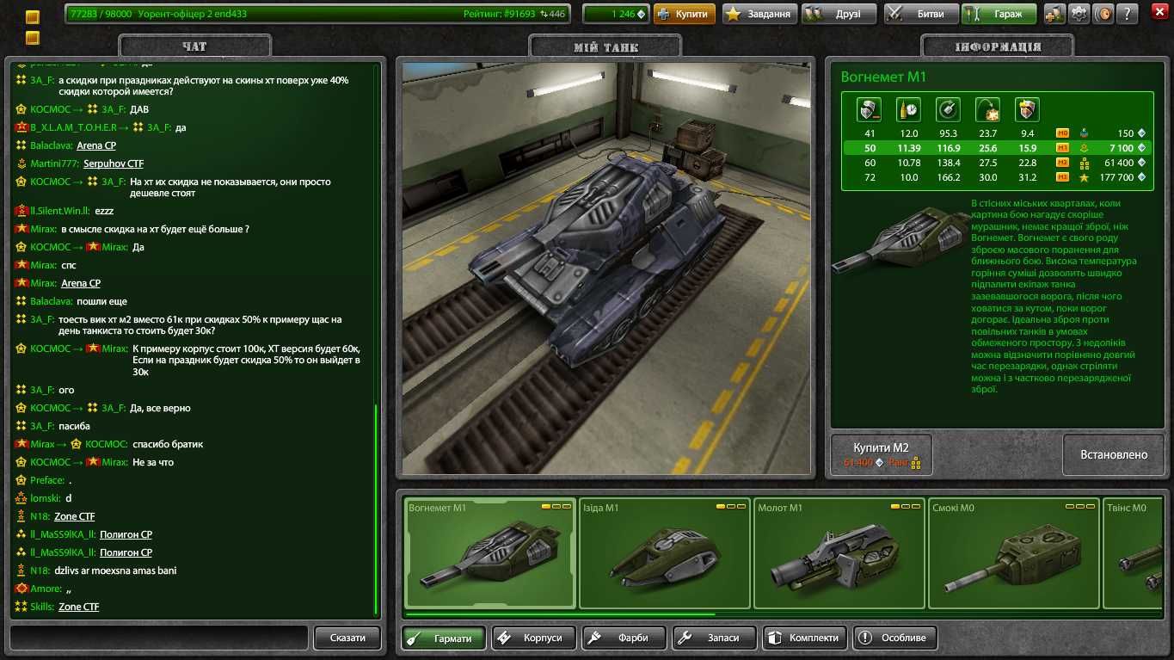Open help question mark icon
Viewport: 1174px width, 660px height.
click(x=1128, y=14)
